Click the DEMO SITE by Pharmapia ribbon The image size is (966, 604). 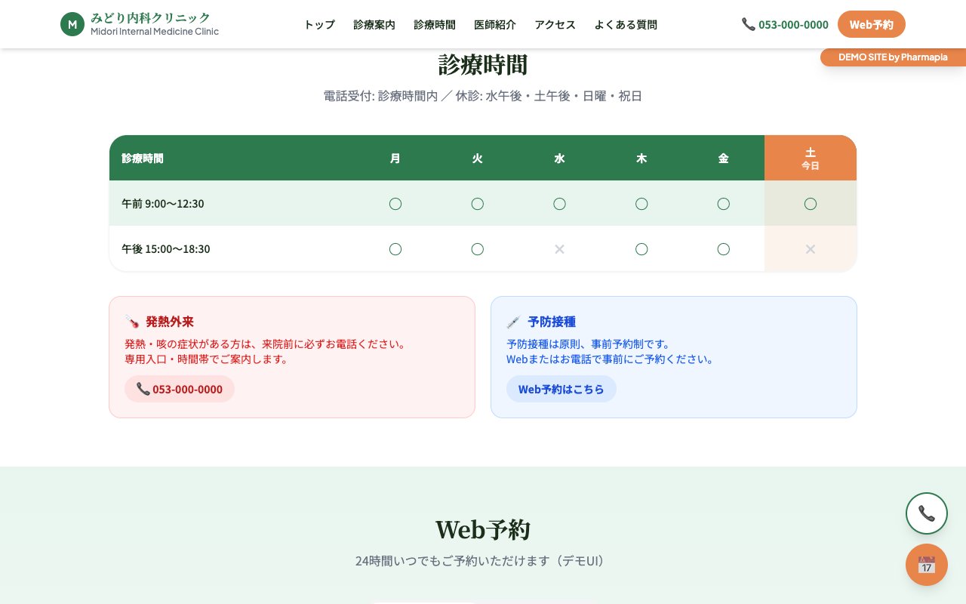(x=893, y=57)
